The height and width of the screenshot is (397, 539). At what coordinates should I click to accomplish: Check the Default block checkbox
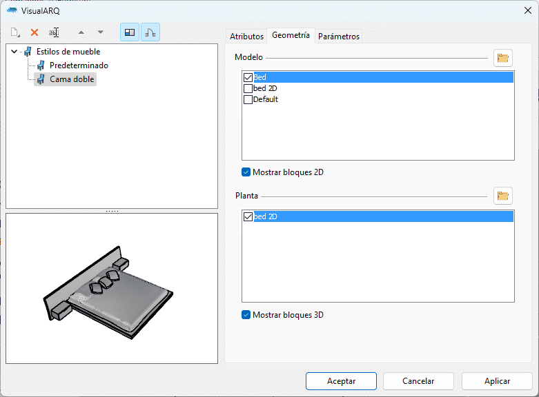pos(248,100)
